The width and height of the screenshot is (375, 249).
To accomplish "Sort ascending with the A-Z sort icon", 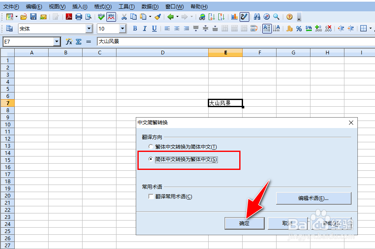I will [x=211, y=17].
